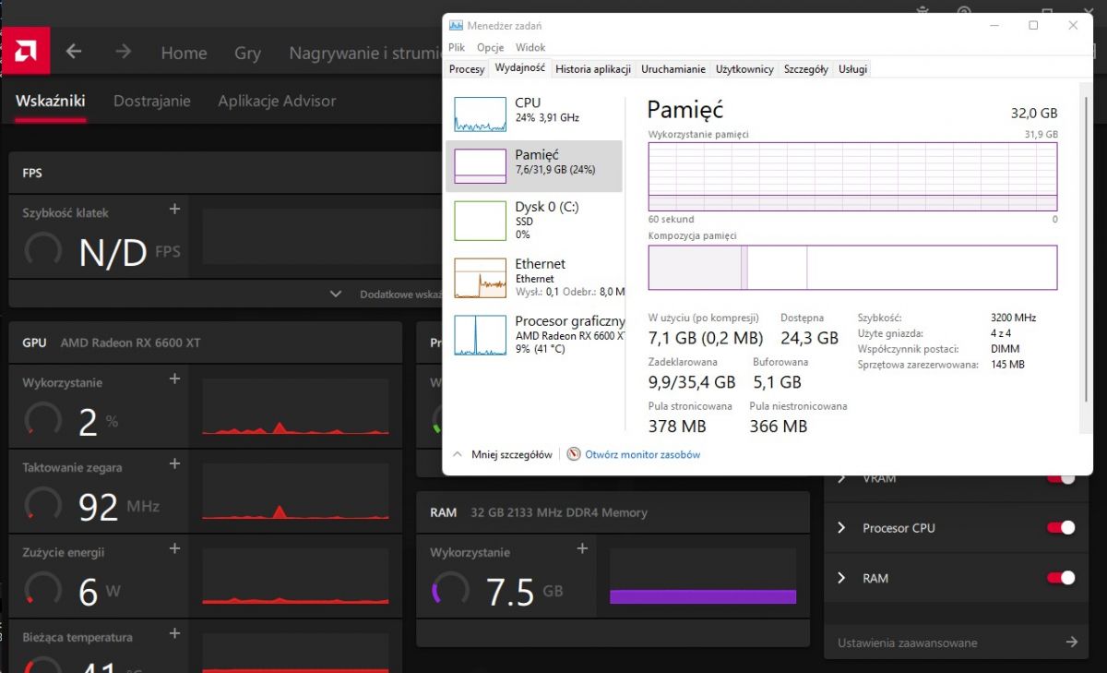Disable the RAM metrics switch
This screenshot has height=673, width=1107.
1061,578
